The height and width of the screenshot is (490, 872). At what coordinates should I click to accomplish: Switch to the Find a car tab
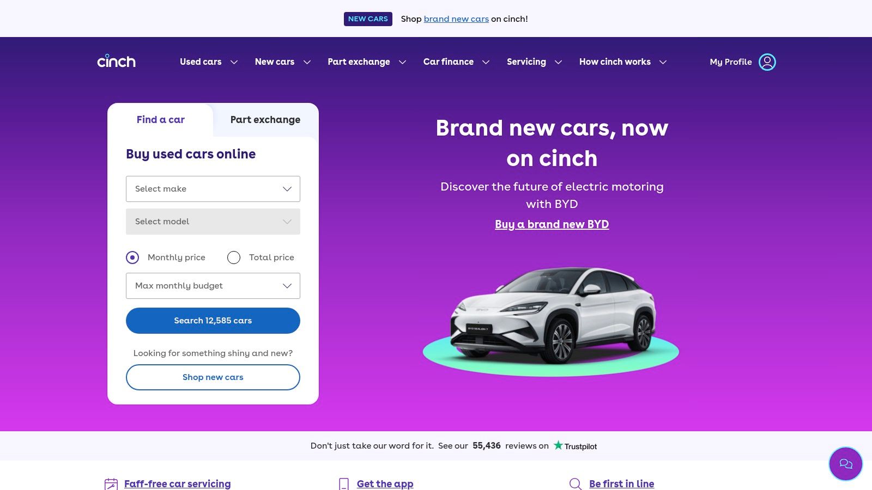click(160, 120)
